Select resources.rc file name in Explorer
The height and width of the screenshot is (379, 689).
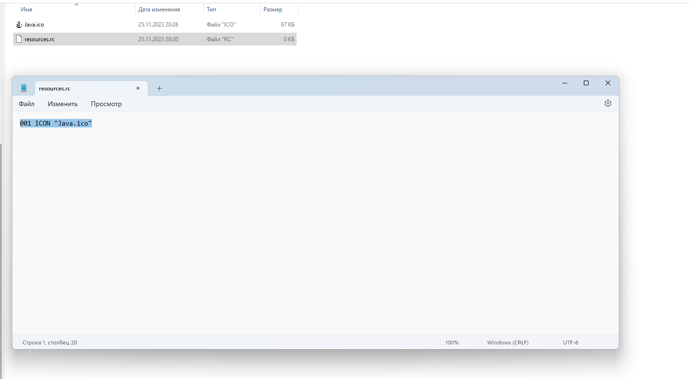coord(39,39)
